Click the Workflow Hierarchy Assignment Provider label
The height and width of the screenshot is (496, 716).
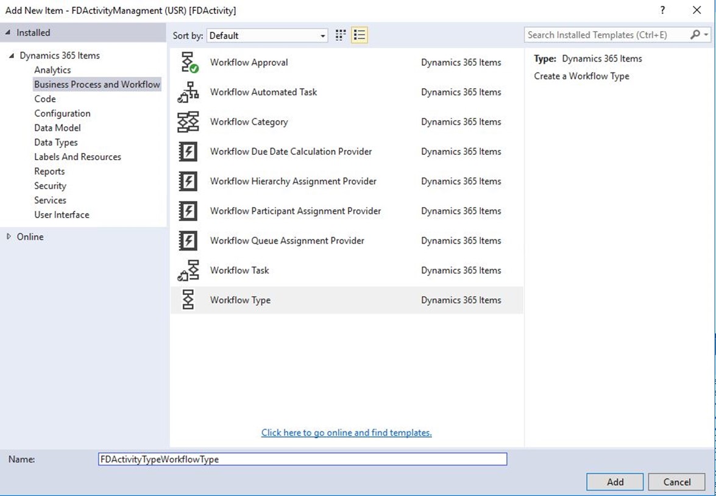coord(293,182)
